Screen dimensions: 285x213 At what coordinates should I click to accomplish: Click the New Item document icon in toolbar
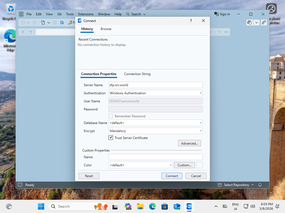coord(43,23)
